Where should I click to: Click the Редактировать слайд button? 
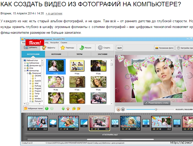click(x=157, y=103)
